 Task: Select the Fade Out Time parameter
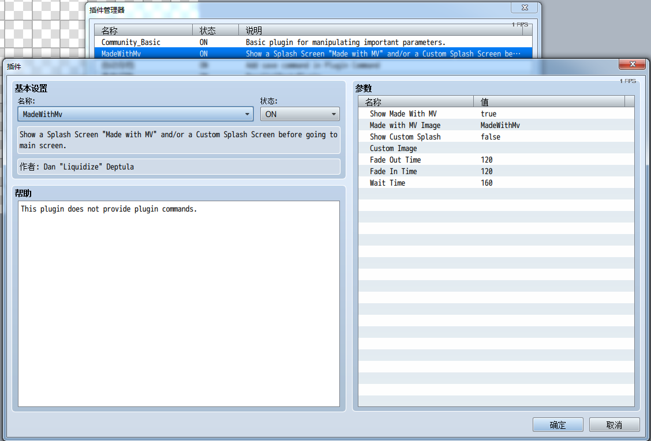496,160
